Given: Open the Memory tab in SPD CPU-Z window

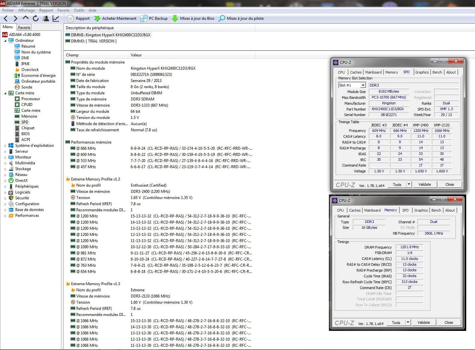Looking at the screenshot, I should [x=391, y=72].
